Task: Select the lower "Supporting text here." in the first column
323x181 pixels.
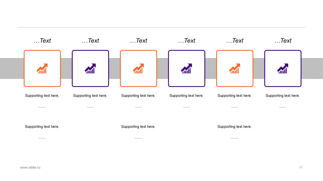Action: 42,127
